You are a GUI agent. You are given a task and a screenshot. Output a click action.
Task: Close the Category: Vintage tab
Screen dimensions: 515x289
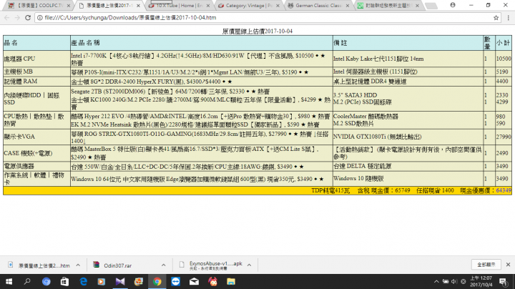278,6
